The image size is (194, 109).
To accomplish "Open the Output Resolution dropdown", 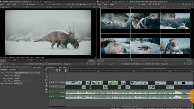I will pos(27,73).
